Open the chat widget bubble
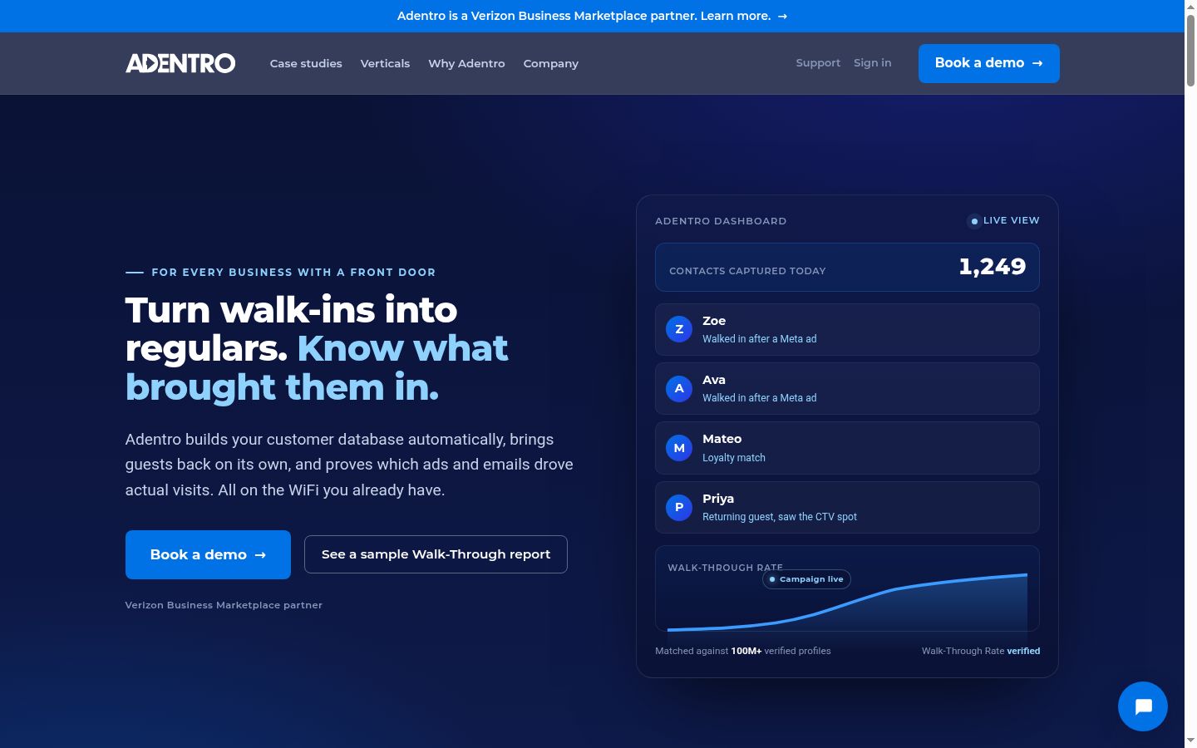 1143,706
